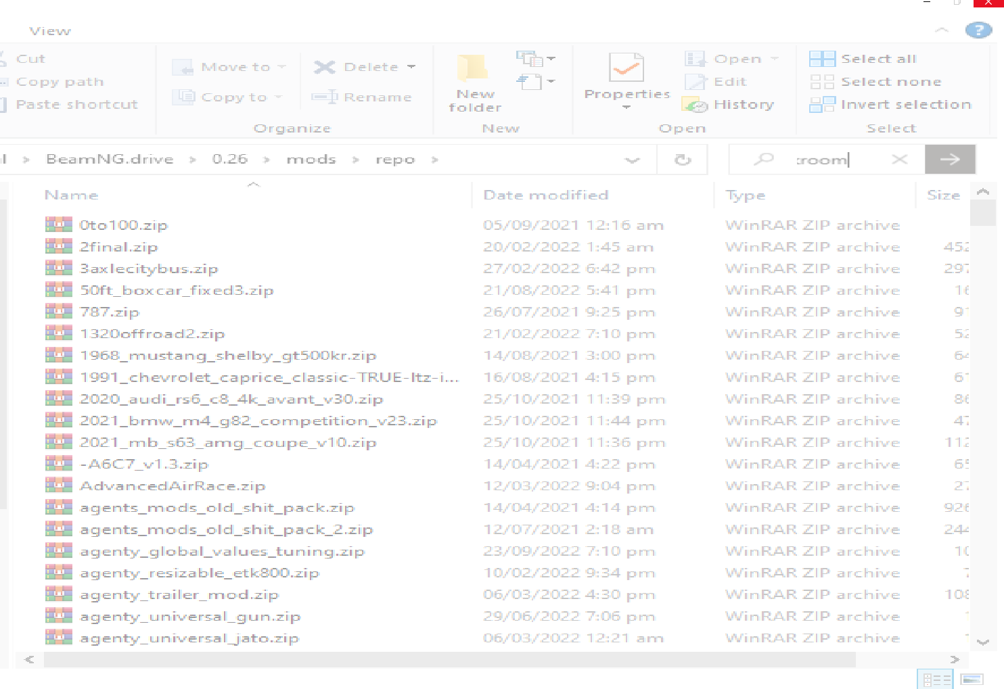Image resolution: width=1004 pixels, height=689 pixels.
Task: Go to the mods breadcrumb
Action: [311, 160]
